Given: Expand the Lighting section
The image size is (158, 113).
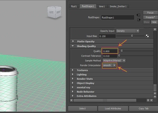Looking at the screenshot, I should 73,74.
